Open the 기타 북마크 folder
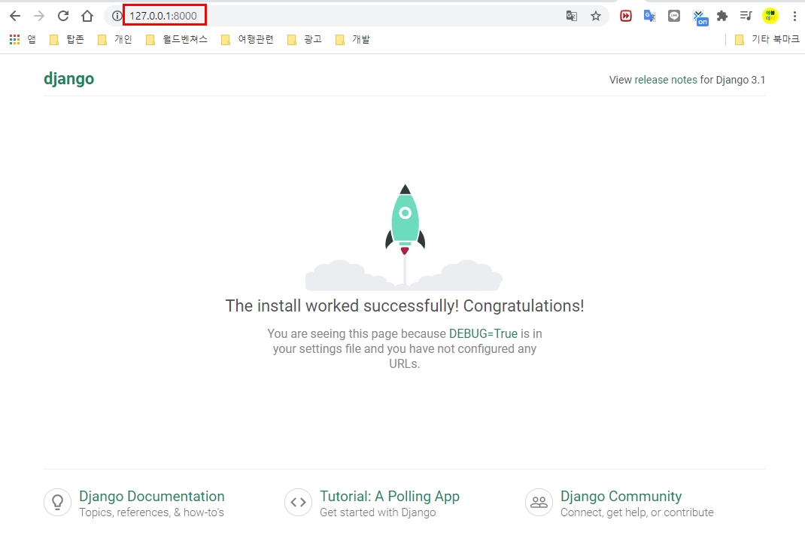 point(767,40)
